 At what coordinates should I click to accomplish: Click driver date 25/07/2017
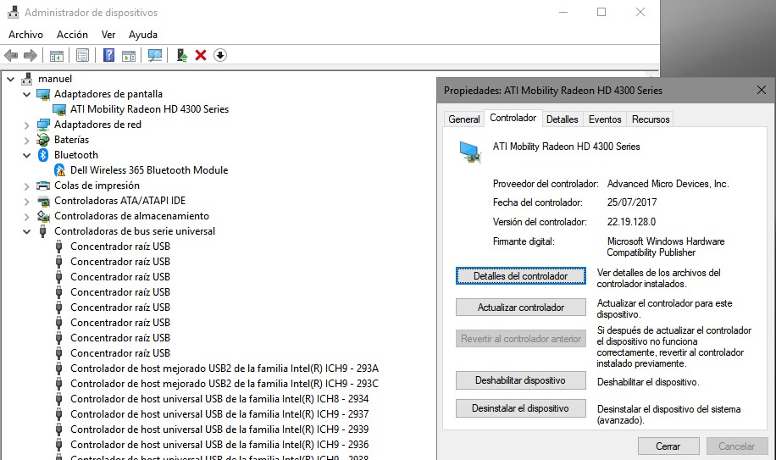pyautogui.click(x=632, y=202)
